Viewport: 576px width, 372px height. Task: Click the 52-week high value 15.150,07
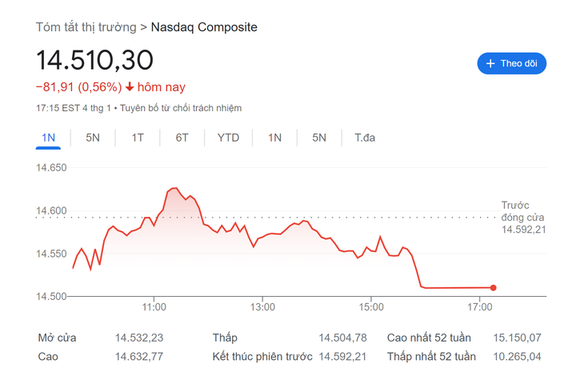pos(518,338)
